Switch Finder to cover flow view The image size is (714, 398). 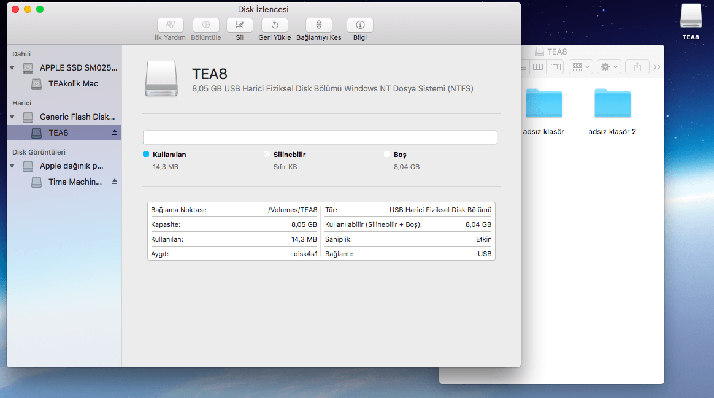[555, 67]
